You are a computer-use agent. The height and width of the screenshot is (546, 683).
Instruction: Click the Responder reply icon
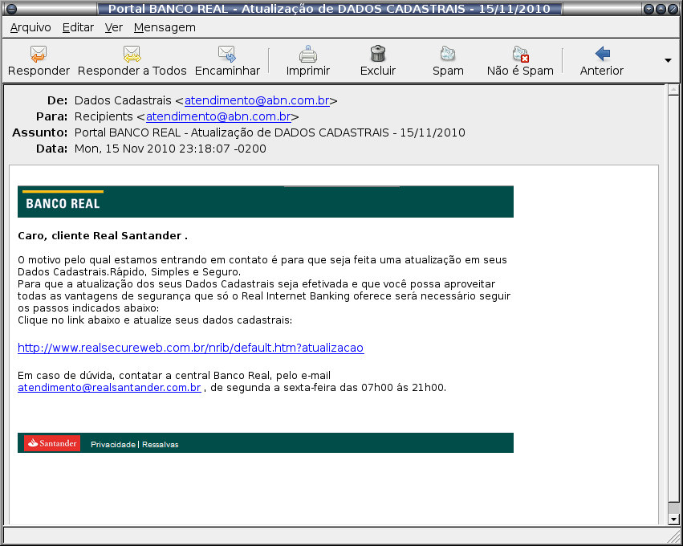click(x=39, y=54)
